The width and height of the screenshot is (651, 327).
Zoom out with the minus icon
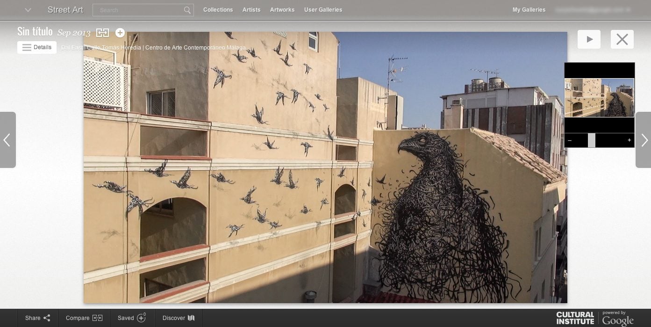pyautogui.click(x=570, y=140)
